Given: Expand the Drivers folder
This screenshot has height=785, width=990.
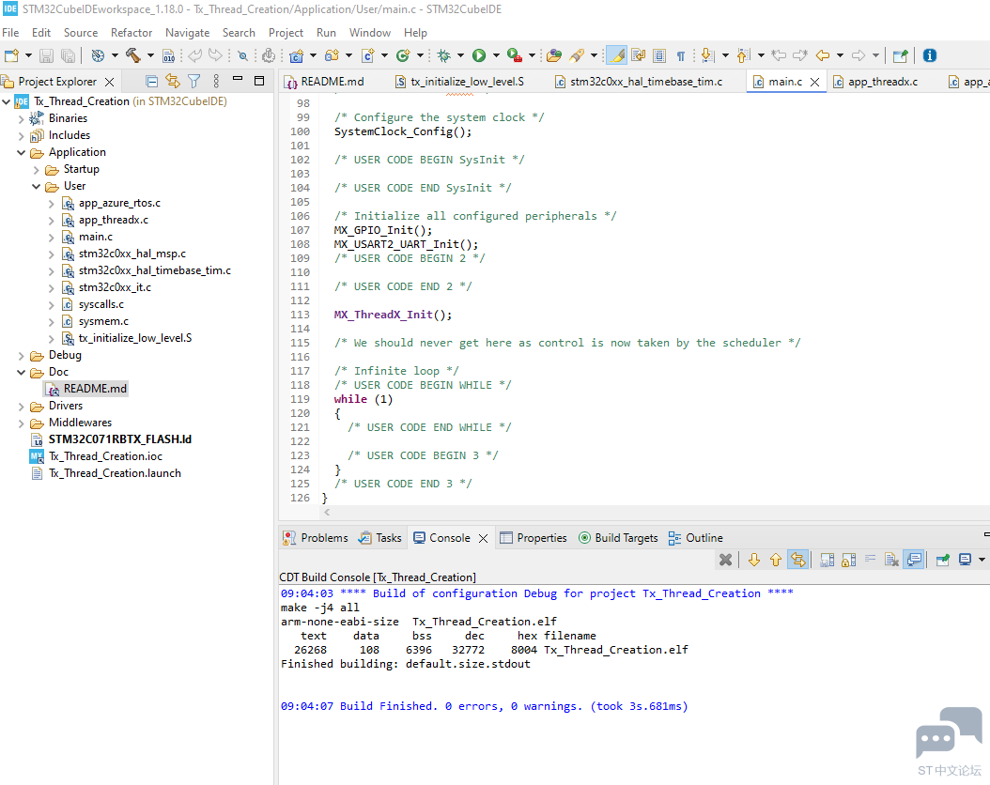Looking at the screenshot, I should 21,407.
